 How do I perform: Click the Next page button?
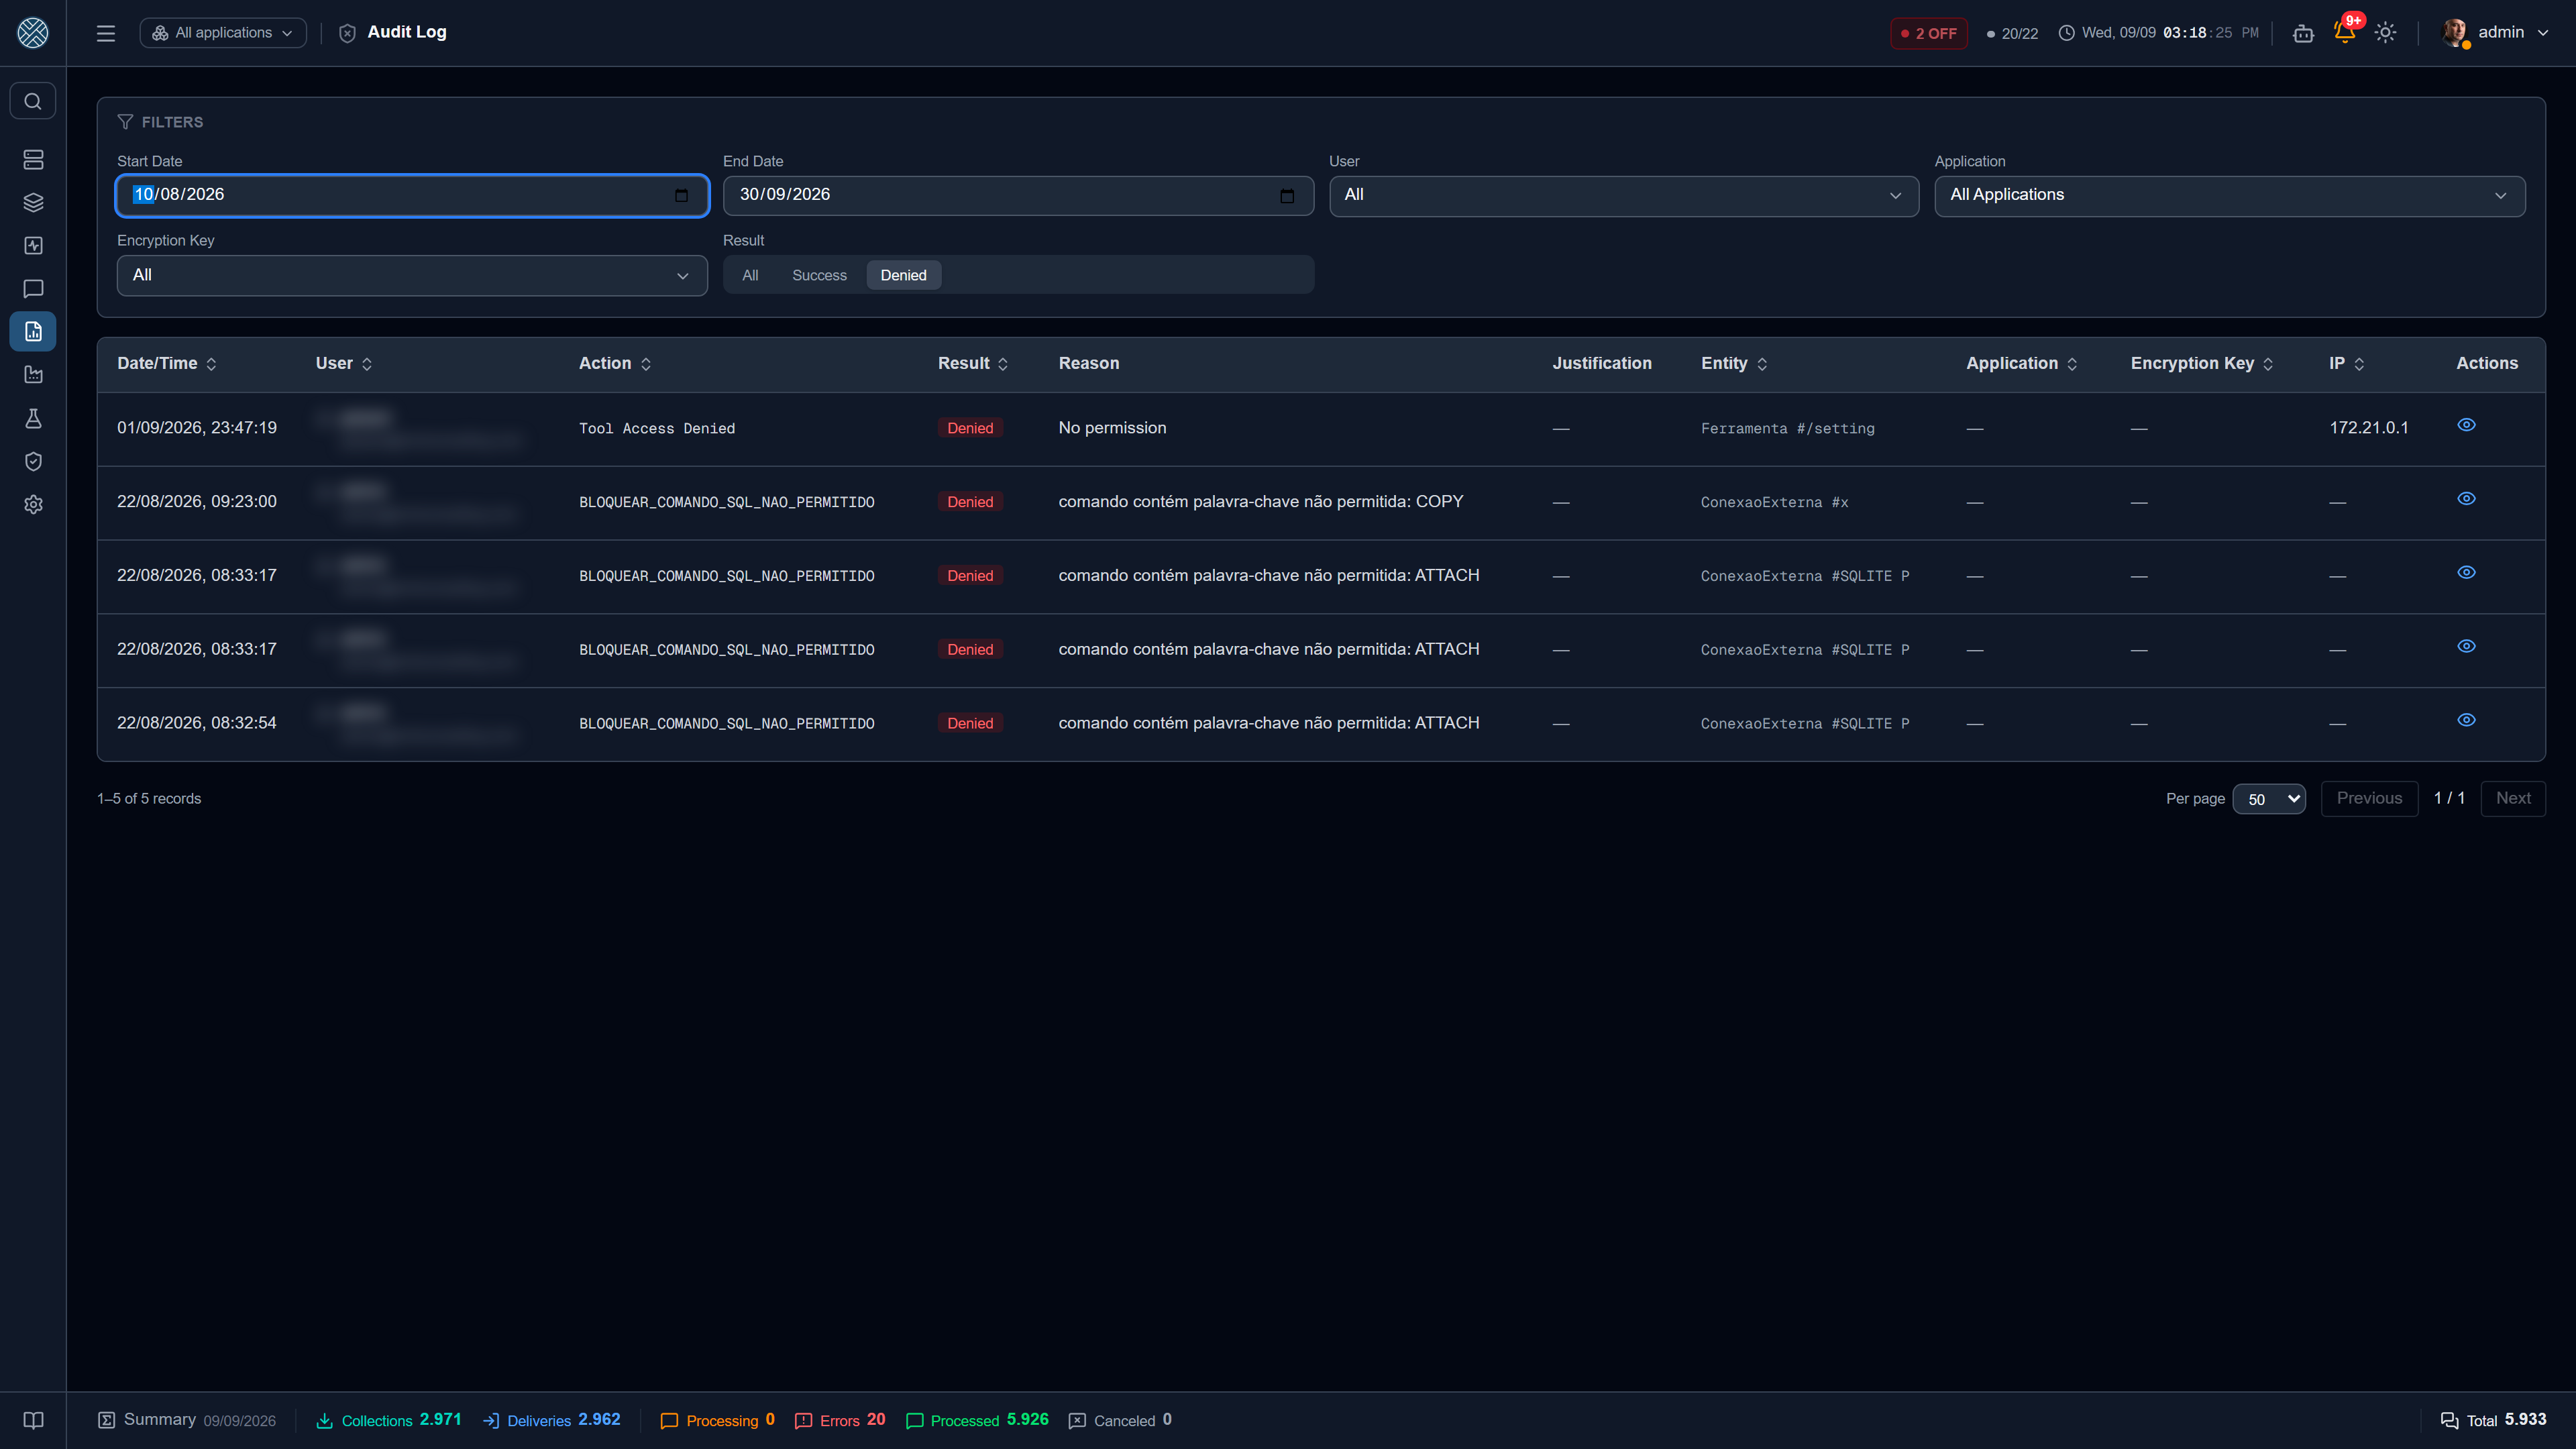pos(2513,798)
